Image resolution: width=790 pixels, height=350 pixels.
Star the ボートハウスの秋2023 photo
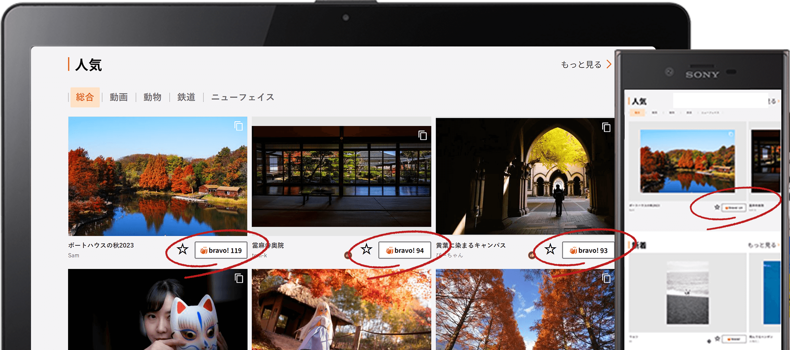183,249
